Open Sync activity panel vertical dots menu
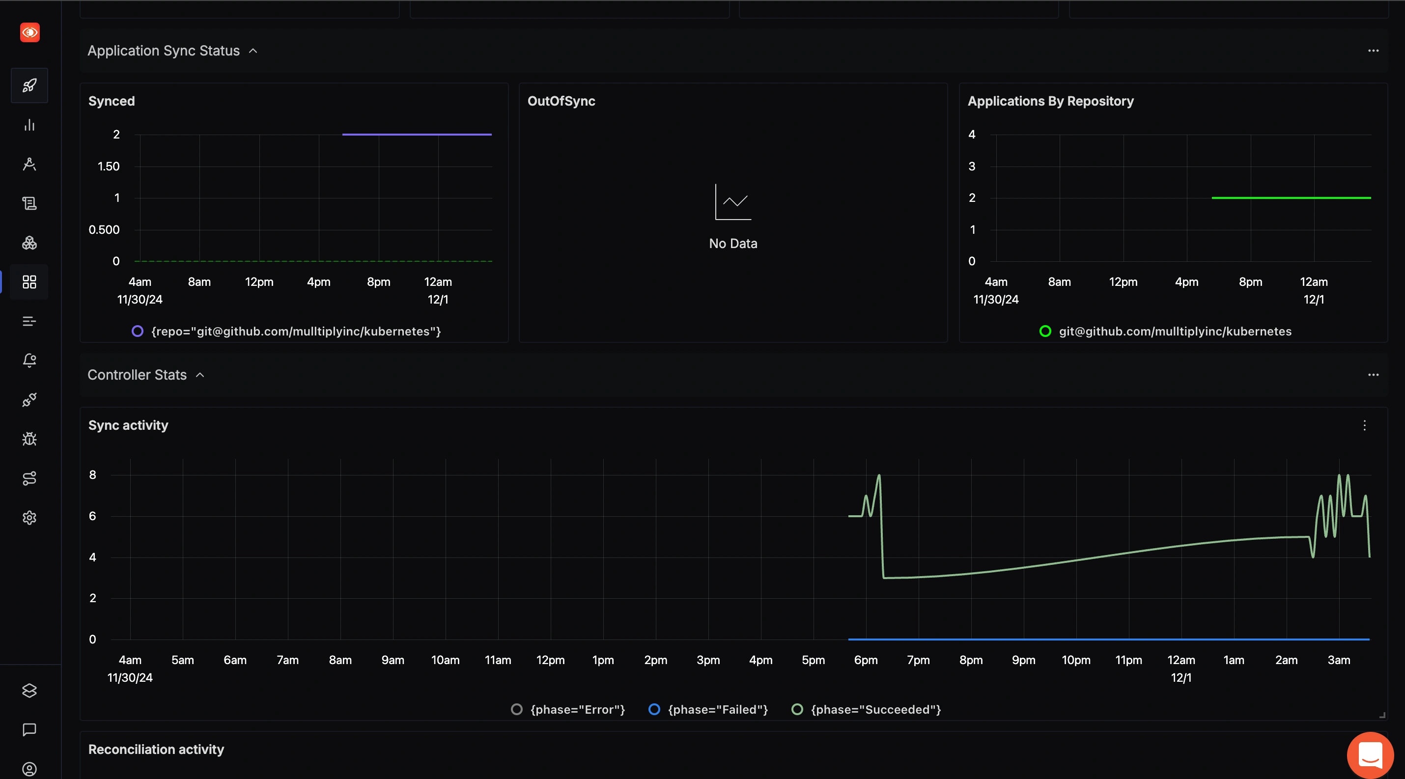 (1365, 426)
